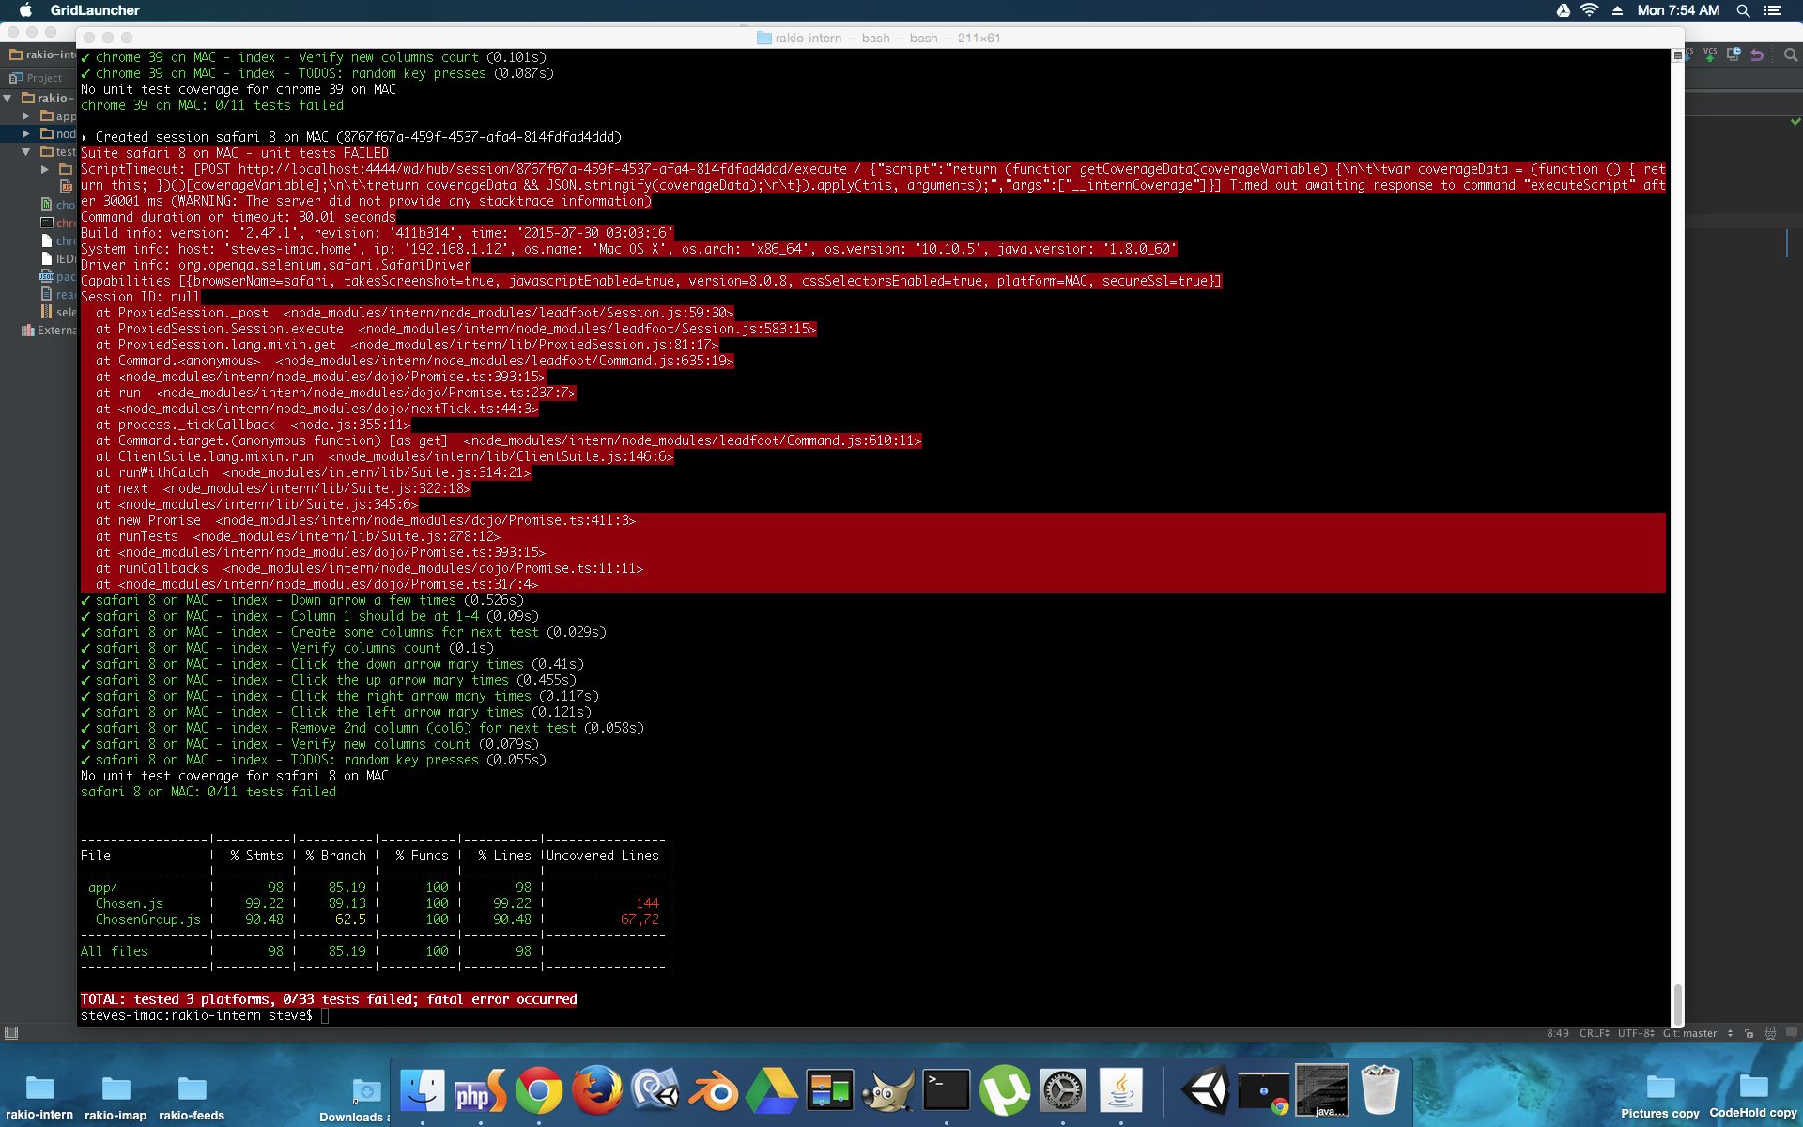Click the Java app in the Dock

pyautogui.click(x=1120, y=1090)
